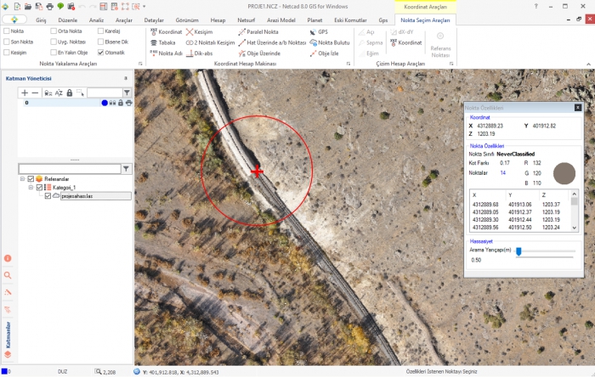Screen dimensions: 595x377
Task: Enable the Nokta snap checkbox
Action: coord(7,31)
